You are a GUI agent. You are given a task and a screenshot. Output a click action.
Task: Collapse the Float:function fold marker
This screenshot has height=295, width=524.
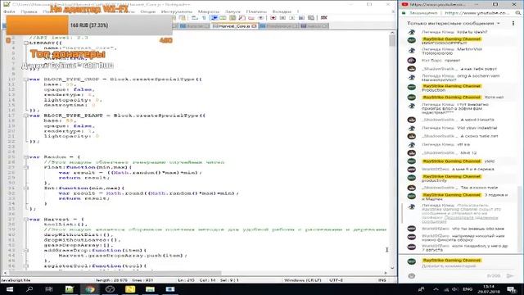(x=25, y=167)
